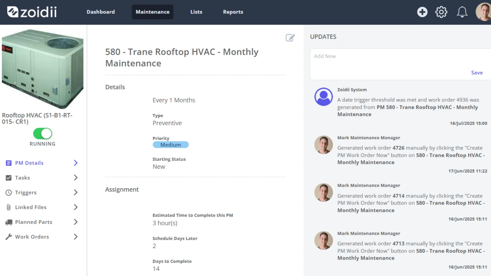Viewport: 491px width, 276px height.
Task: Click the '16/Jul/2025 15:00' timestamp
Action: pos(468,123)
